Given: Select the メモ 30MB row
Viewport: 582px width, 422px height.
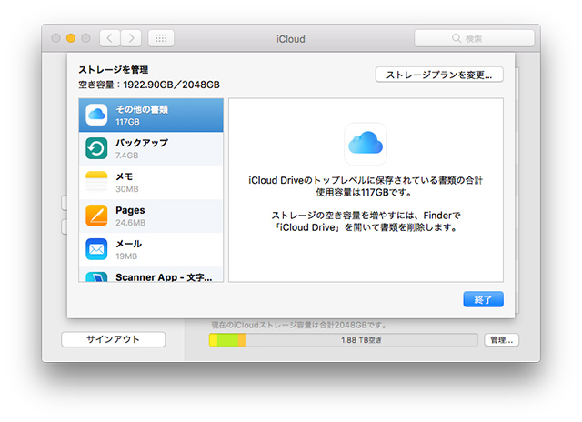Looking at the screenshot, I should pos(151,182).
